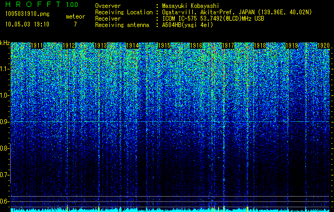
Task: Click the 1.0 frequency axis label
Action: [4, 95]
